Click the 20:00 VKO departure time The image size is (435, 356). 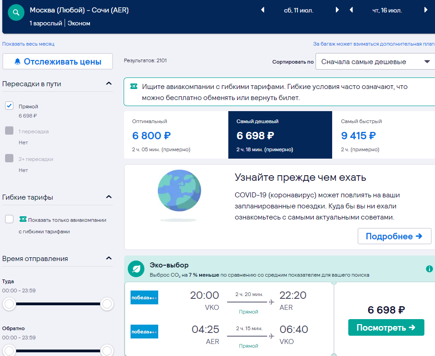[x=204, y=295]
